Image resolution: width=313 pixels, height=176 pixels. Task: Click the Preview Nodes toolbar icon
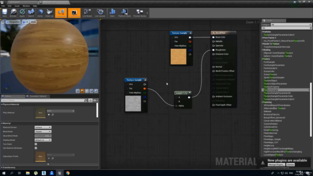point(139,13)
